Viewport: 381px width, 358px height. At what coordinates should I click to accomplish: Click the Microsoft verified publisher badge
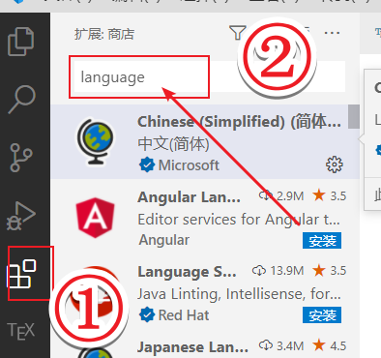147,165
